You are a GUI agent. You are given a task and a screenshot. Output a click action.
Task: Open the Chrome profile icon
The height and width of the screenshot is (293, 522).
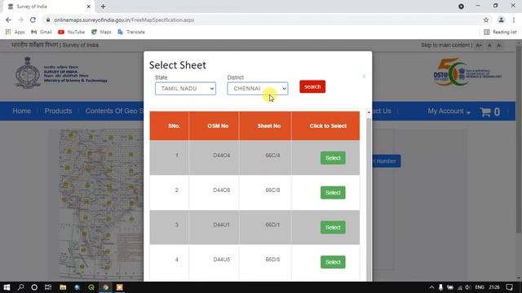tap(501, 20)
